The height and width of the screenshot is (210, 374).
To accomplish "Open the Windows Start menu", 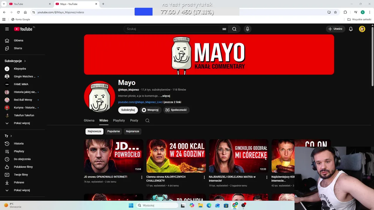I will coord(131,205).
